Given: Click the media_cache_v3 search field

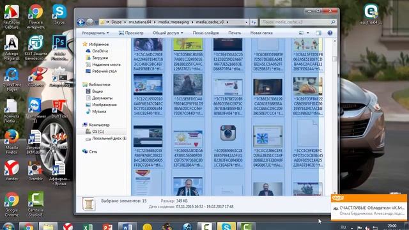Looking at the screenshot, I should pyautogui.click(x=298, y=22).
